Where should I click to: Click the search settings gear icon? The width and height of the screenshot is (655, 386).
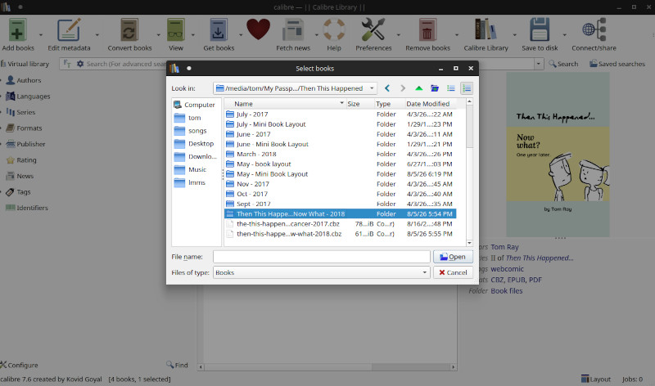pyautogui.click(x=80, y=64)
